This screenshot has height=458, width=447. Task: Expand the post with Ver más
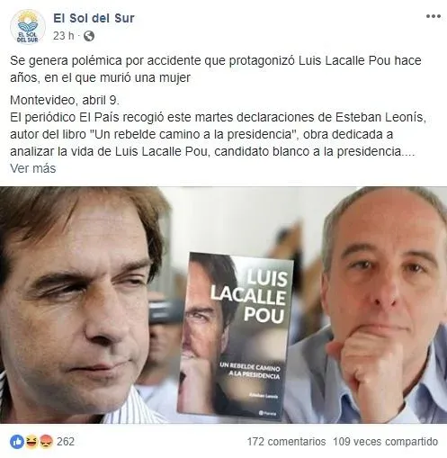33,168
